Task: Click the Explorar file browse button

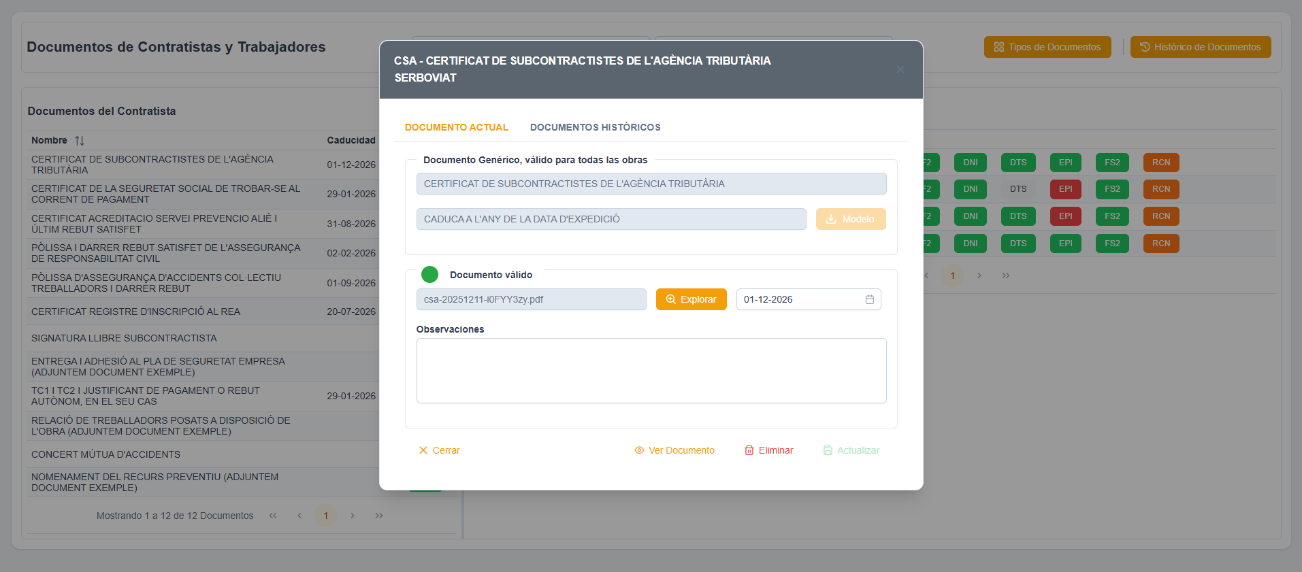Action: coord(691,299)
